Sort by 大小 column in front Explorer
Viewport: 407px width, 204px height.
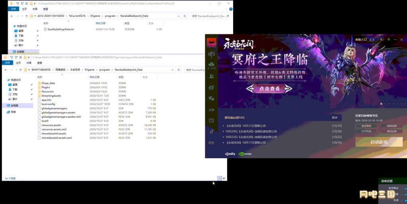pos(145,77)
